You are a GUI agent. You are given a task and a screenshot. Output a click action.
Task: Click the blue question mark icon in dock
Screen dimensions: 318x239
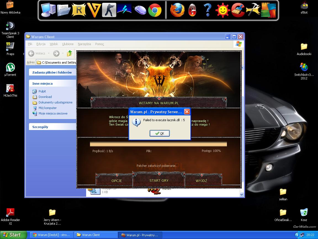(208, 10)
